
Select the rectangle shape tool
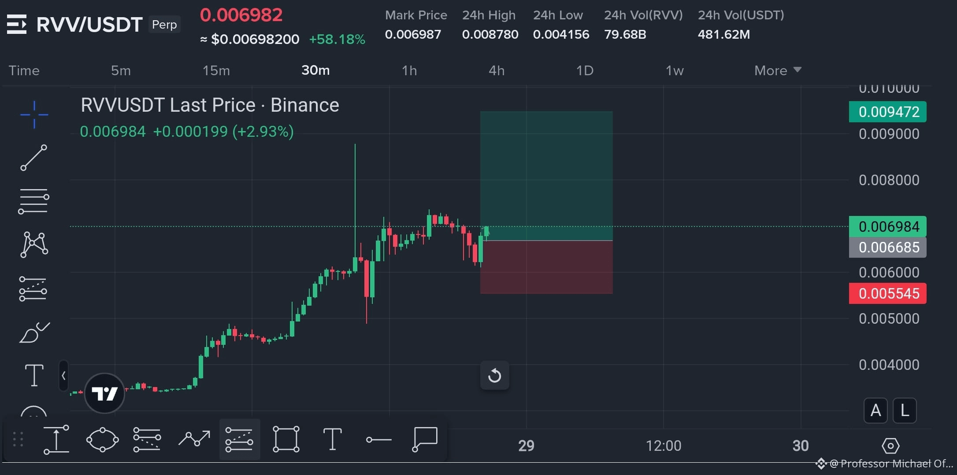[x=286, y=439]
